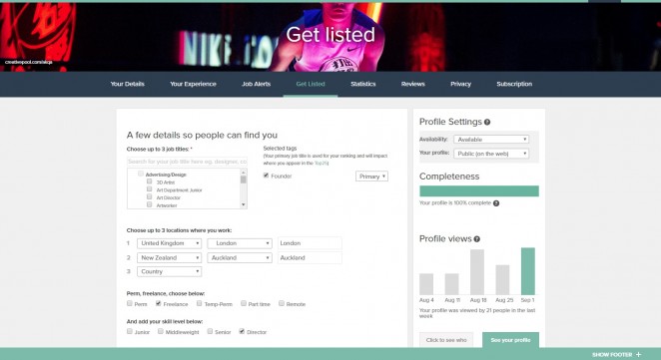Open the Job Alerts tab
Image resolution: width=661 pixels, height=360 pixels.
(257, 84)
